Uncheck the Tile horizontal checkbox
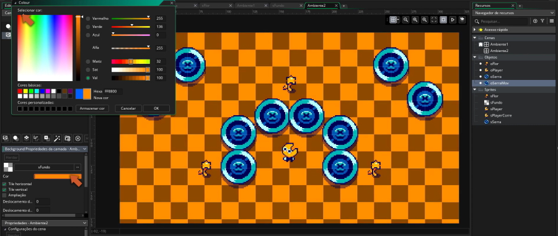Viewport: 558px width, 236px height. 4,184
